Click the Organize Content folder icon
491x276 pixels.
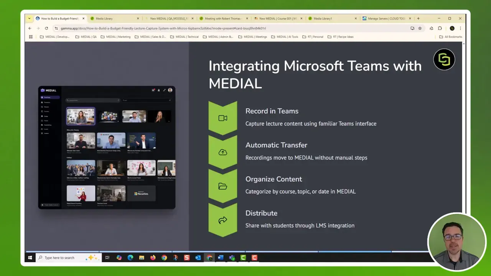click(x=223, y=186)
